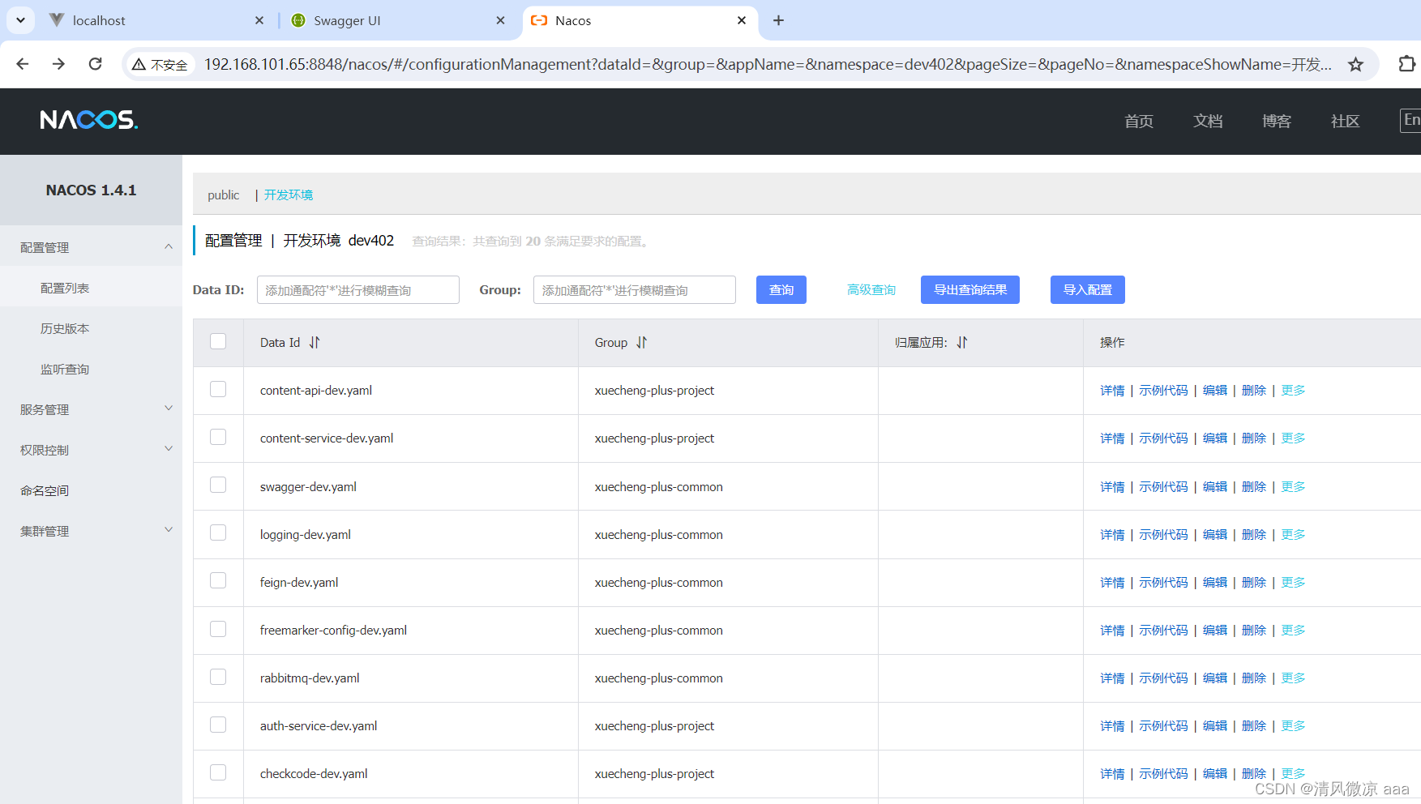The width and height of the screenshot is (1421, 804).
Task: Focus the Data ID search field
Action: pyautogui.click(x=358, y=290)
